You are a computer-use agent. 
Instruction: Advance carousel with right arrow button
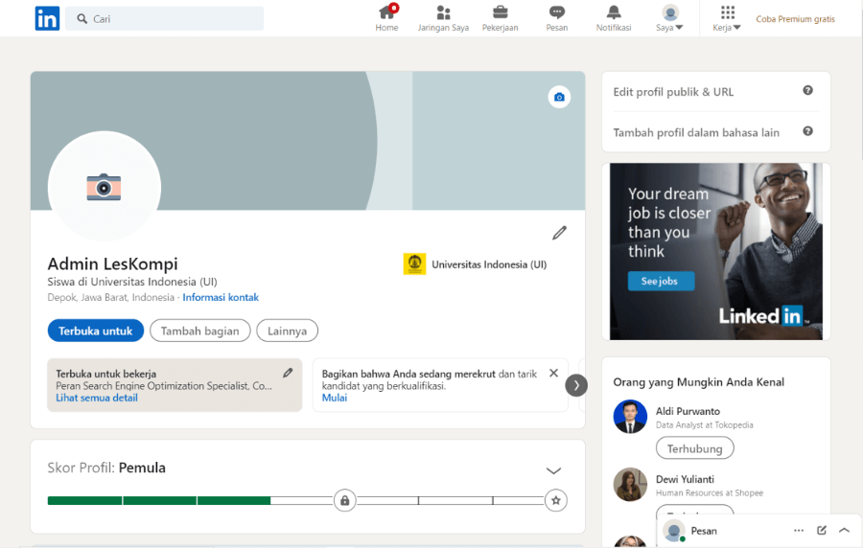tap(576, 385)
